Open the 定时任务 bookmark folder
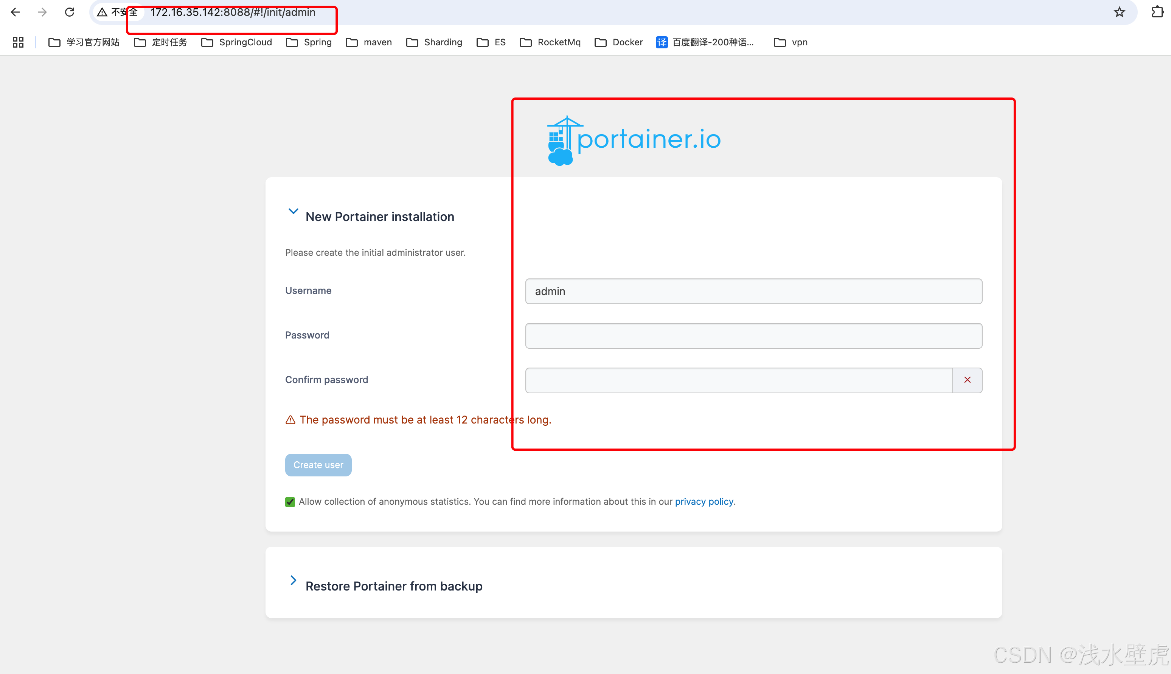The width and height of the screenshot is (1171, 674). tap(160, 42)
